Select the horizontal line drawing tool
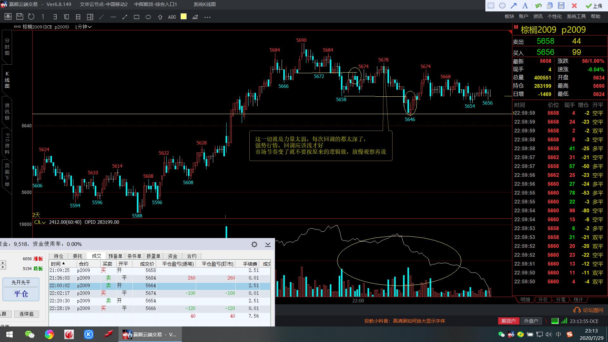 pyautogui.click(x=113, y=17)
